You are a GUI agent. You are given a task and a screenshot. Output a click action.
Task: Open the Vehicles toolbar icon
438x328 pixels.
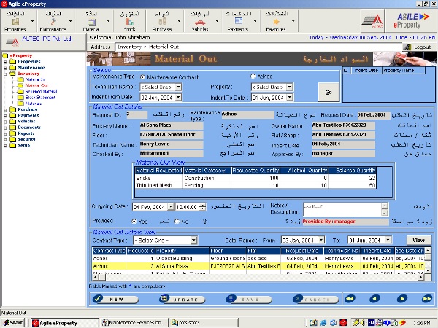pos(200,22)
